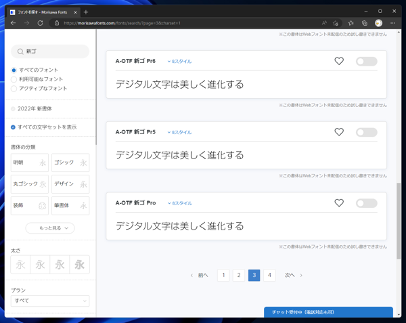
Task: Click 前へ previous page link
Action: coord(203,276)
